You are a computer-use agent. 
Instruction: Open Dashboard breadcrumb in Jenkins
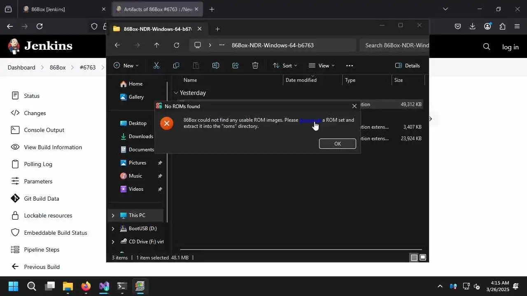click(x=21, y=67)
